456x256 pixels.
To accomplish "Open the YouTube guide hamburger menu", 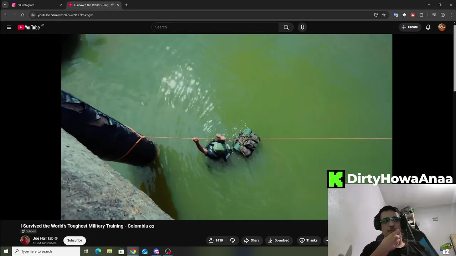I will pos(9,27).
